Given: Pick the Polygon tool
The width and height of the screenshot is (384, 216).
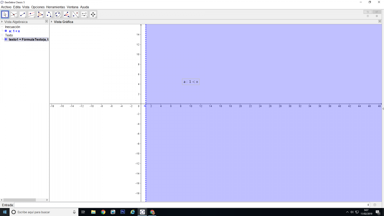Looking at the screenshot, I should pos(40,14).
